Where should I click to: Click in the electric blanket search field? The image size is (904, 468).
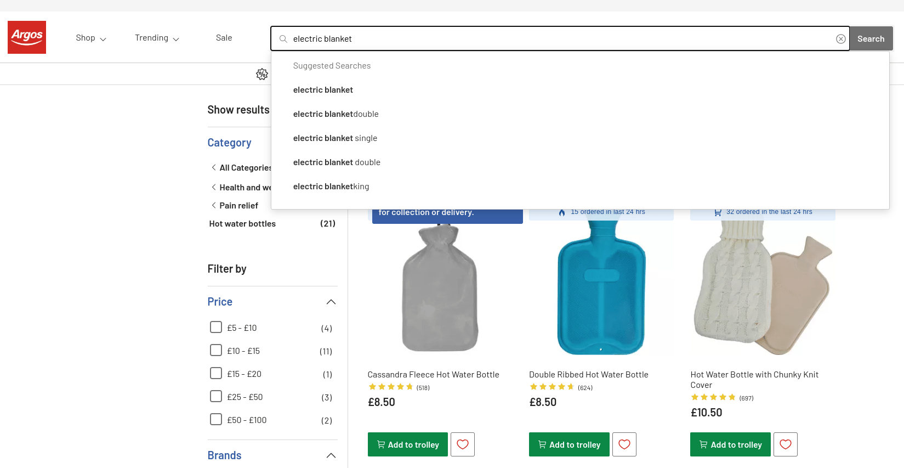pyautogui.click(x=560, y=39)
